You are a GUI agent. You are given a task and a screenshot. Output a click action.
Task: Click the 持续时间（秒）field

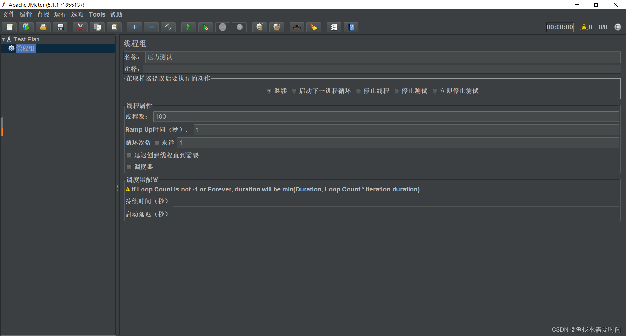396,201
